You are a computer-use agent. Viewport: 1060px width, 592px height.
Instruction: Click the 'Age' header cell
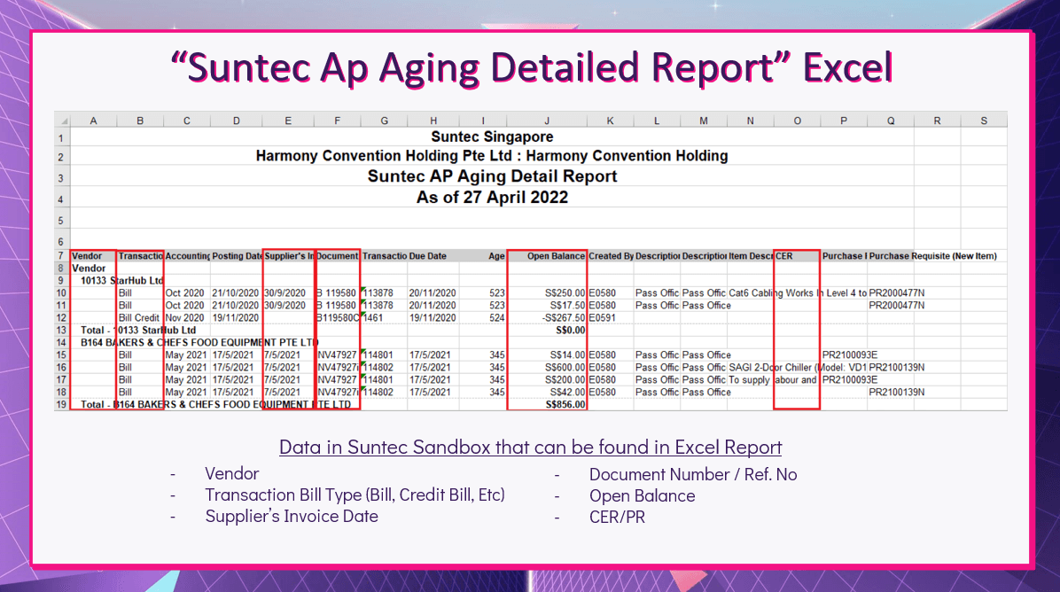[x=496, y=256]
